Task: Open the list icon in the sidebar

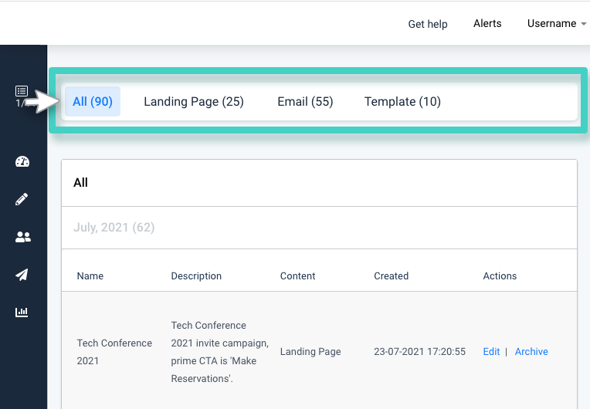Action: (22, 91)
